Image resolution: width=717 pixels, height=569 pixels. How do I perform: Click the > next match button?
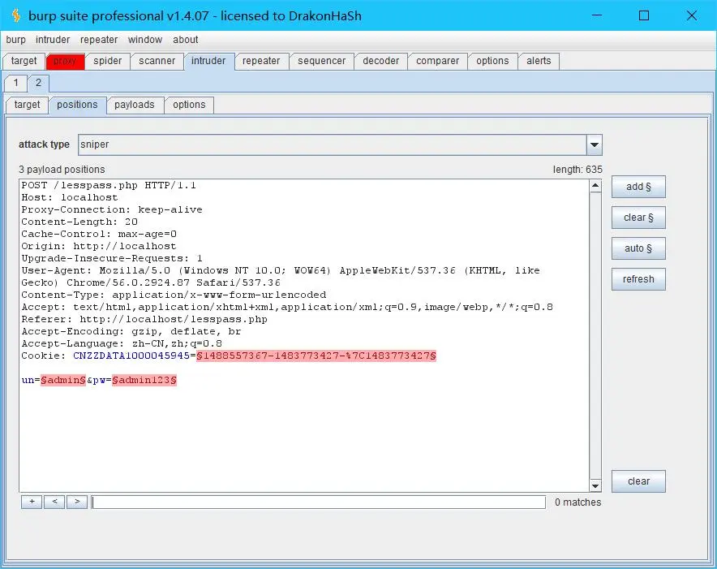point(77,502)
